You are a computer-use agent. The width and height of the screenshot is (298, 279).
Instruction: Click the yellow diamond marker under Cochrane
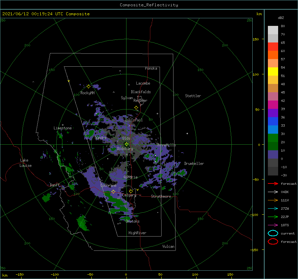(x=114, y=191)
